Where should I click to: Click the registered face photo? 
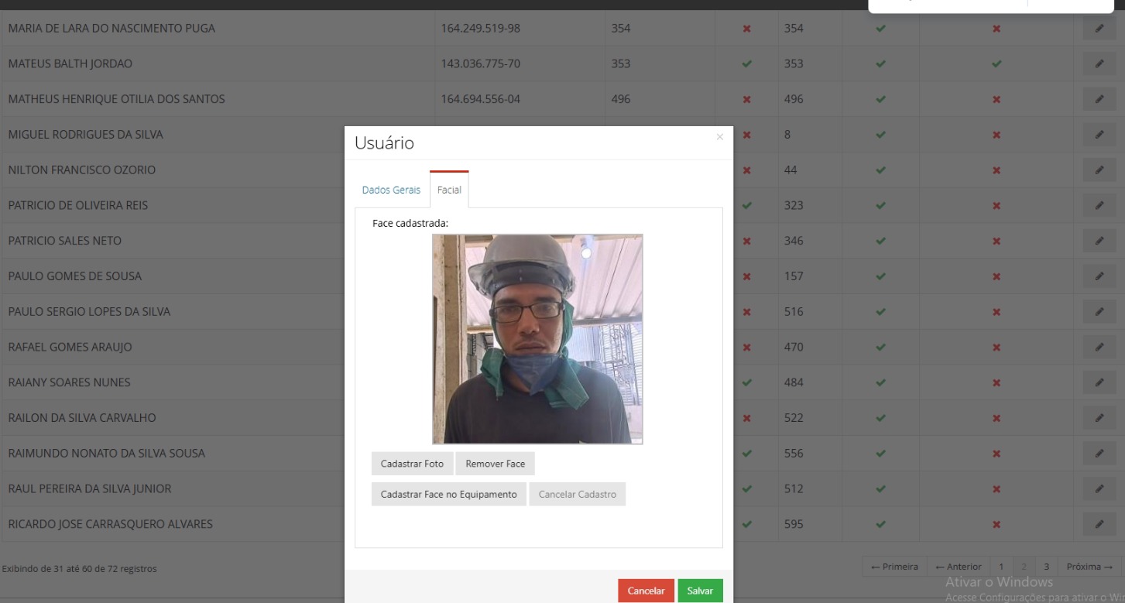click(537, 339)
